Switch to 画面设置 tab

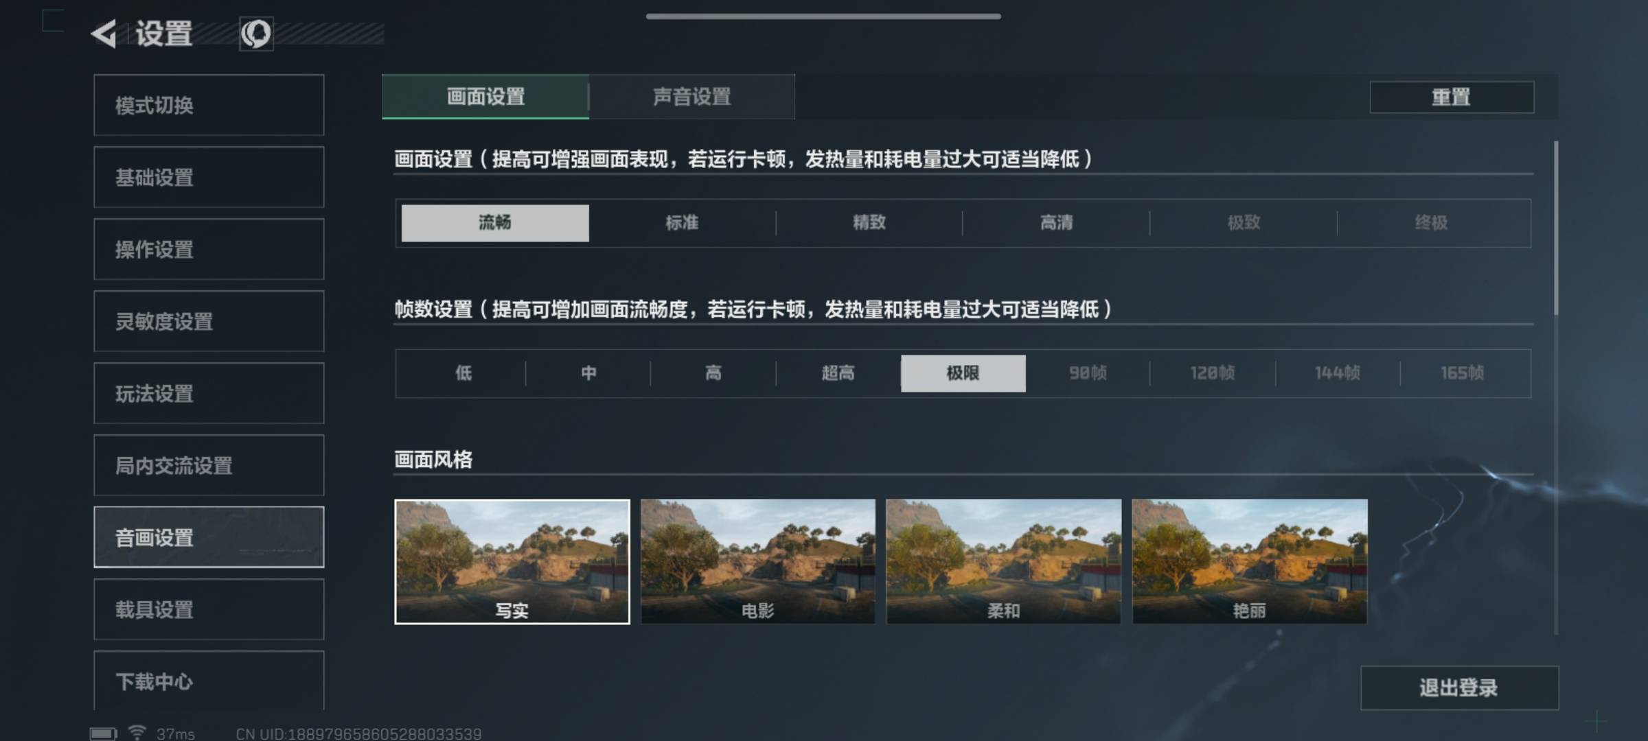click(485, 97)
